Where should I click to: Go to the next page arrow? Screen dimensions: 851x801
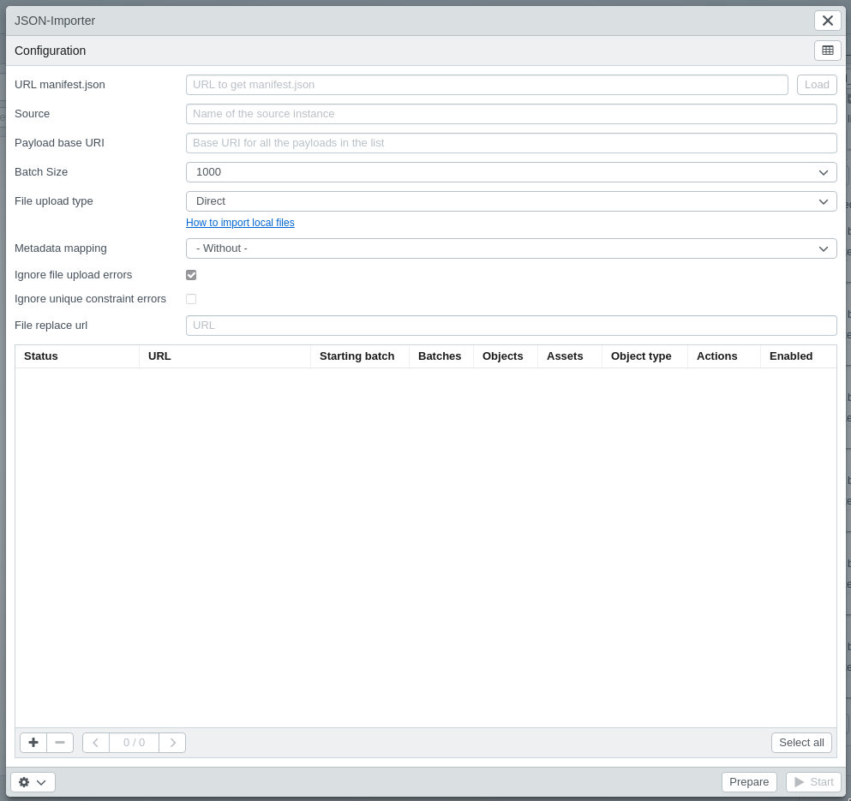point(172,743)
